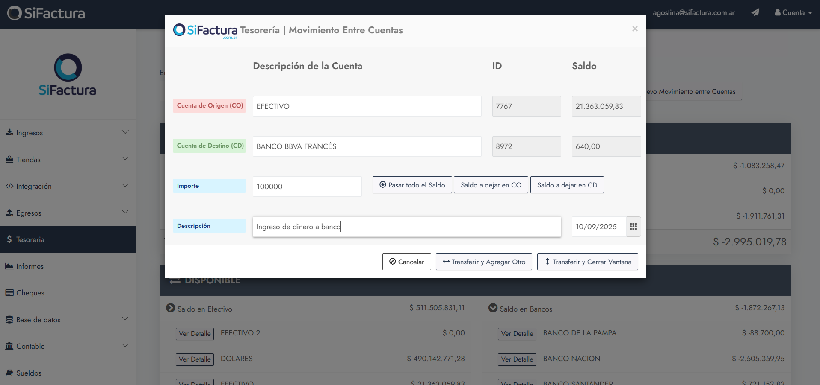
Task: Click the SiFactura logo in sidebar
Action: (68, 74)
